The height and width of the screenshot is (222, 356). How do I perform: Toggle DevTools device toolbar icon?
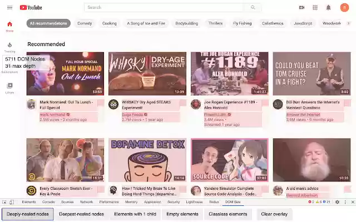click(12, 202)
